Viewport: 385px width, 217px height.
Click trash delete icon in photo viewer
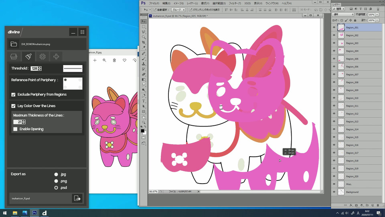click(x=114, y=60)
